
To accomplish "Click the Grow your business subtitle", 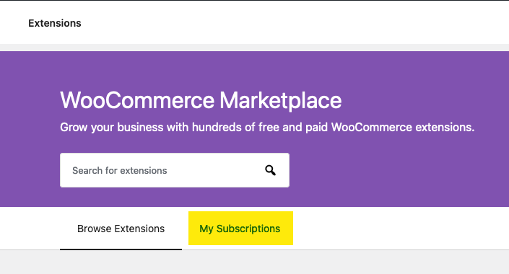I will pyautogui.click(x=267, y=127).
